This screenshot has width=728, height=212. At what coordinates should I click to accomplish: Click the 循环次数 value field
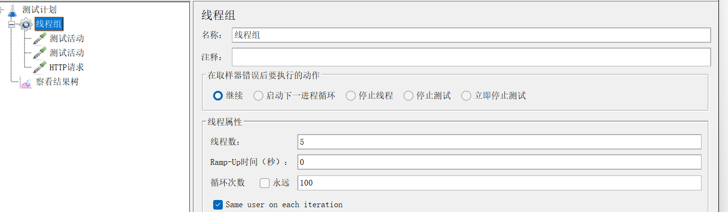[499, 183]
